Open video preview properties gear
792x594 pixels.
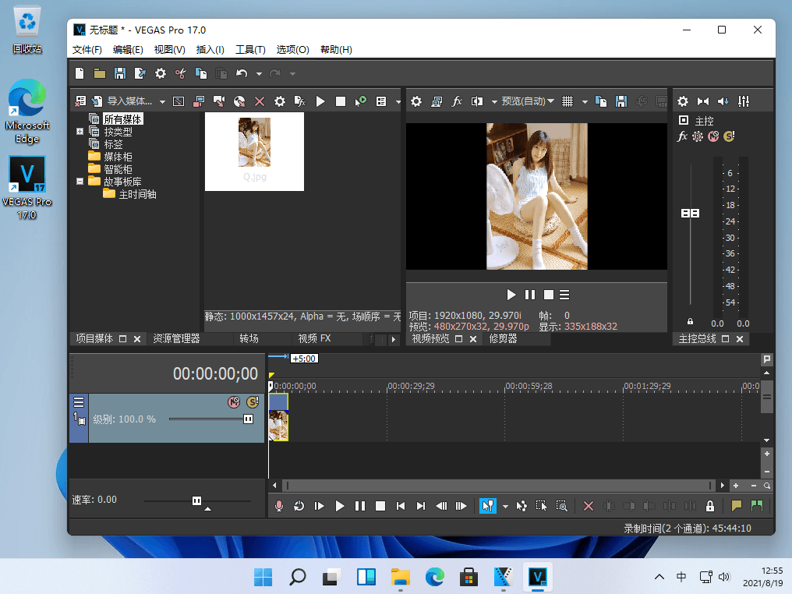(416, 101)
